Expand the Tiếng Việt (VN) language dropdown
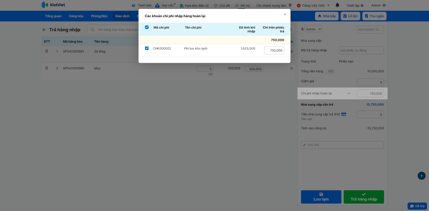This screenshot has height=211, width=429. [x=313, y=6]
